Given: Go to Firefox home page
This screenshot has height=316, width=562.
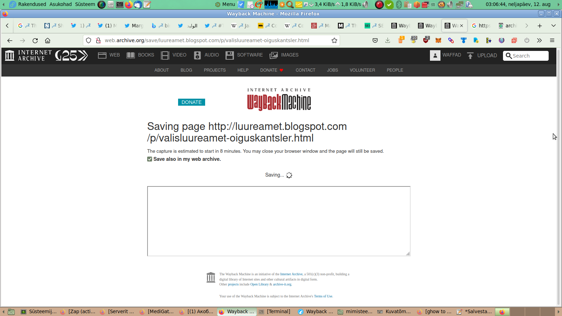Looking at the screenshot, I should click(x=48, y=40).
